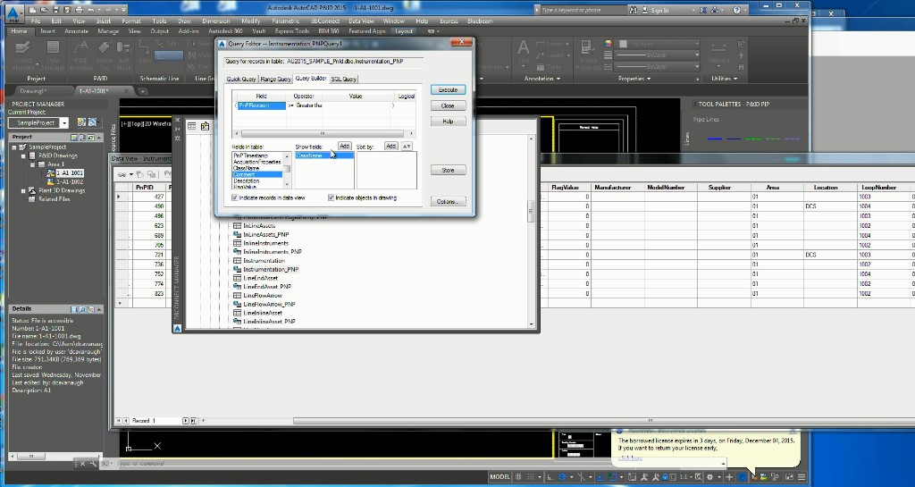Switch to the Quick Query tab
Screen dimensions: 915x487
pyautogui.click(x=241, y=79)
